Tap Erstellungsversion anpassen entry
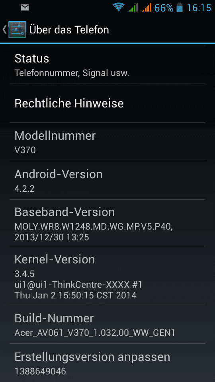The image size is (215, 382). click(107, 363)
